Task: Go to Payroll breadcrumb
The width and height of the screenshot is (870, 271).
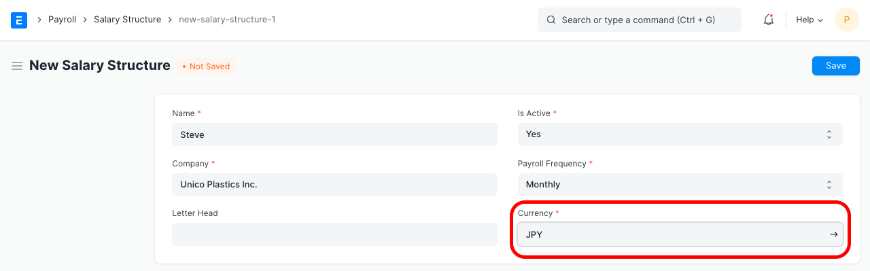Action: coord(62,20)
